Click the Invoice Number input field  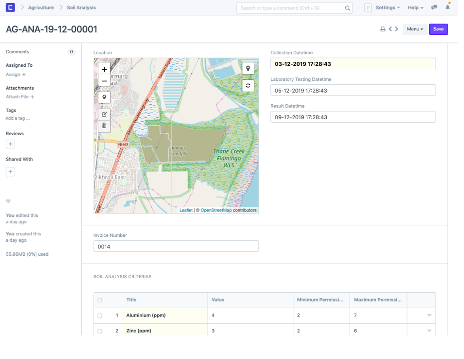(x=176, y=246)
